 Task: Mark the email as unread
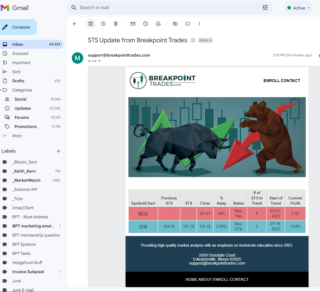click(x=133, y=24)
